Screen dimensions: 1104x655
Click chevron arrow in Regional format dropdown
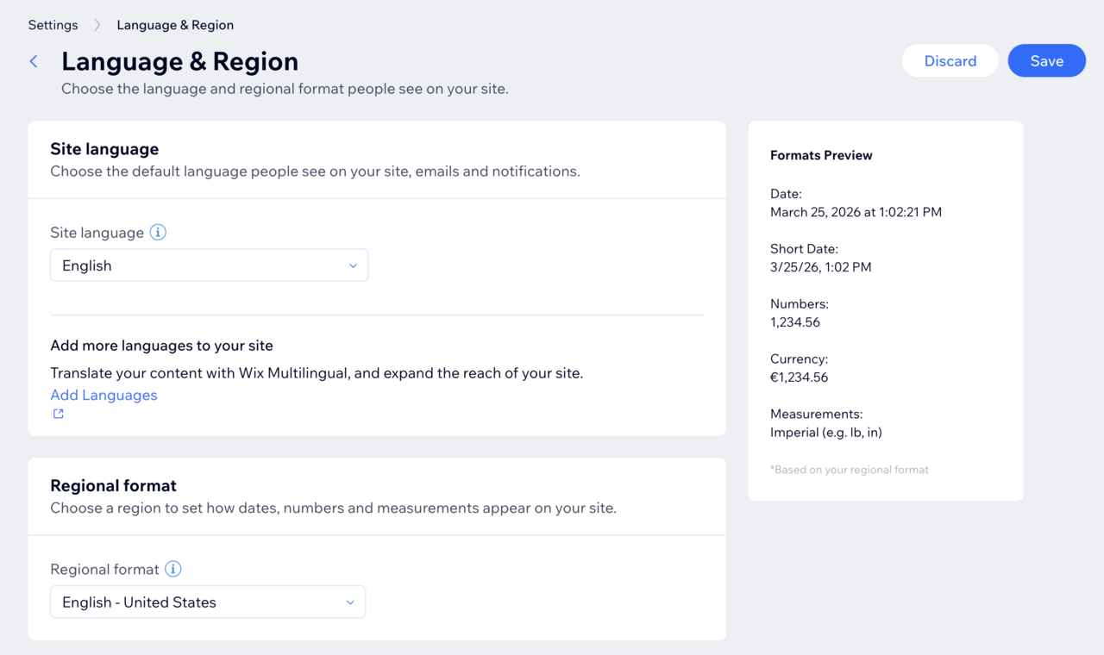(x=350, y=602)
